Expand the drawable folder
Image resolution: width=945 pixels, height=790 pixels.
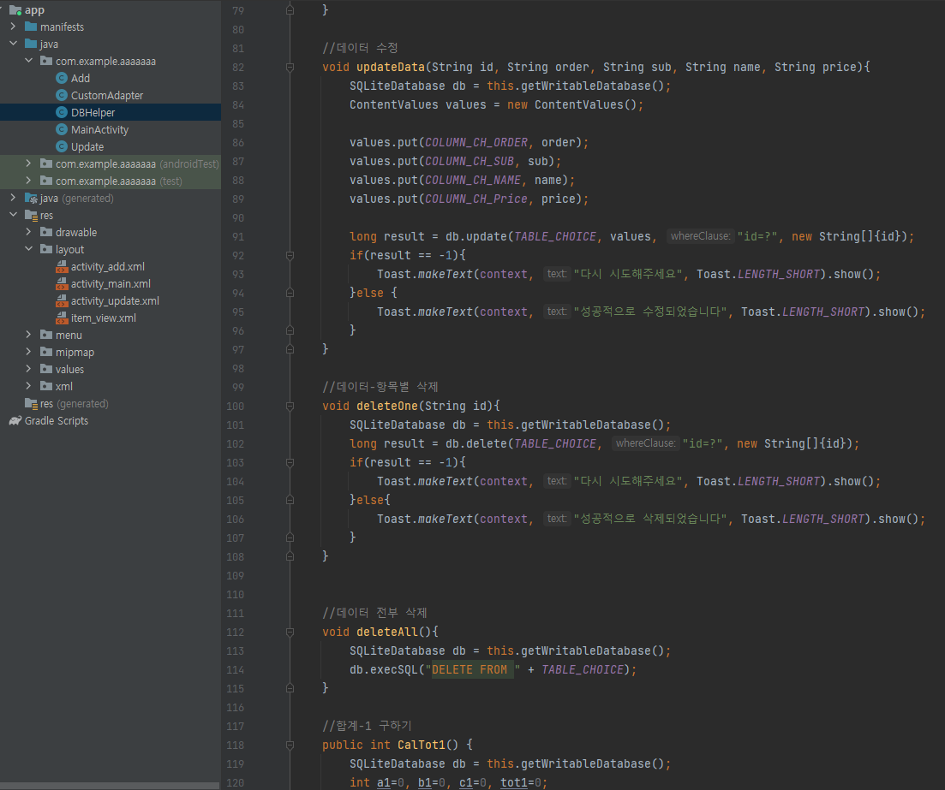[28, 232]
